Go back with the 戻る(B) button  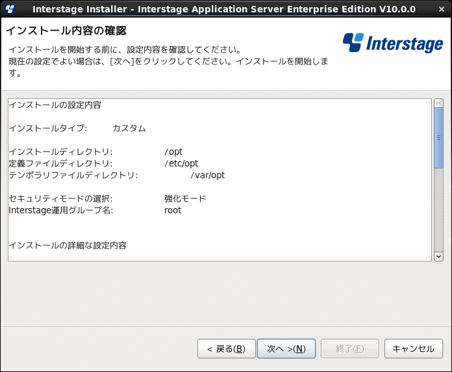point(226,349)
